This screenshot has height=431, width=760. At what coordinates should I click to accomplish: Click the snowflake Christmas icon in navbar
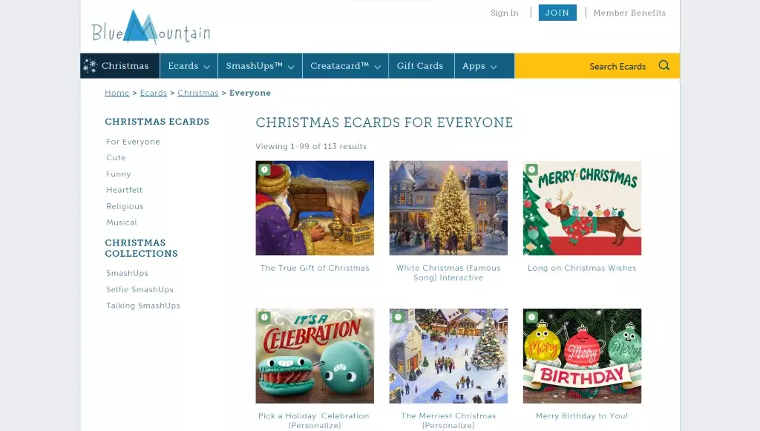tap(90, 66)
